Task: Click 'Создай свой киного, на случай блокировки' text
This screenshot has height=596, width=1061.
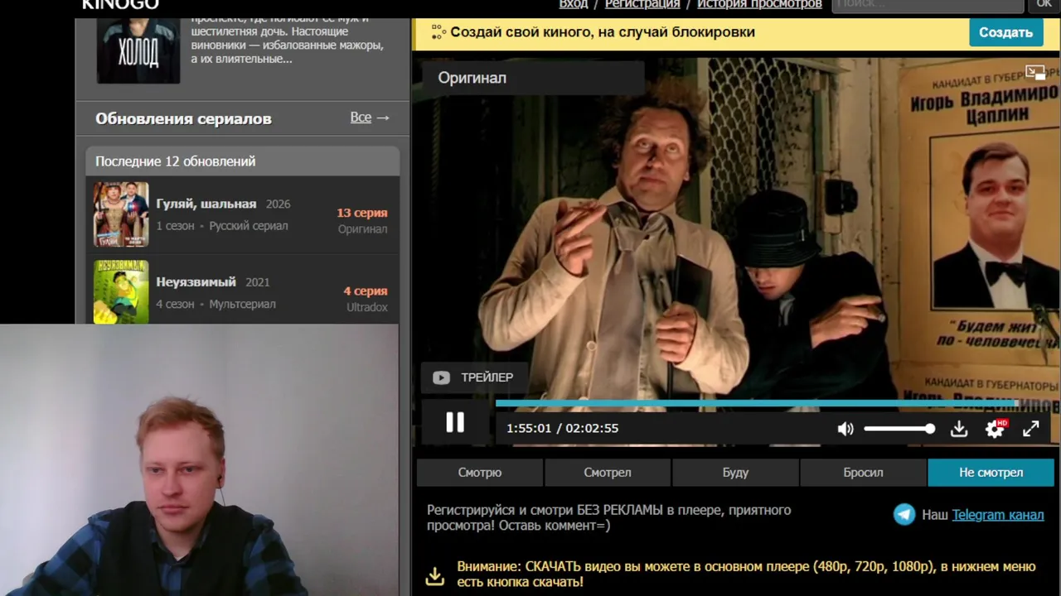Action: coord(603,32)
